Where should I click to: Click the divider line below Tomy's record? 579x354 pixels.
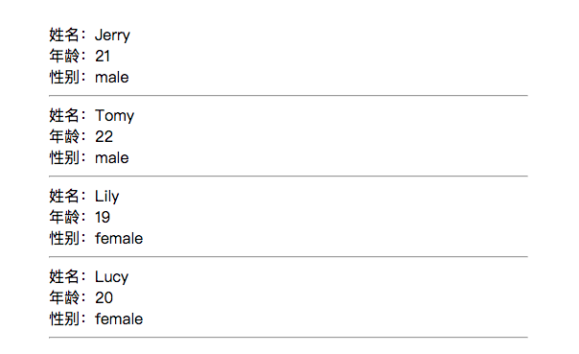(x=289, y=177)
